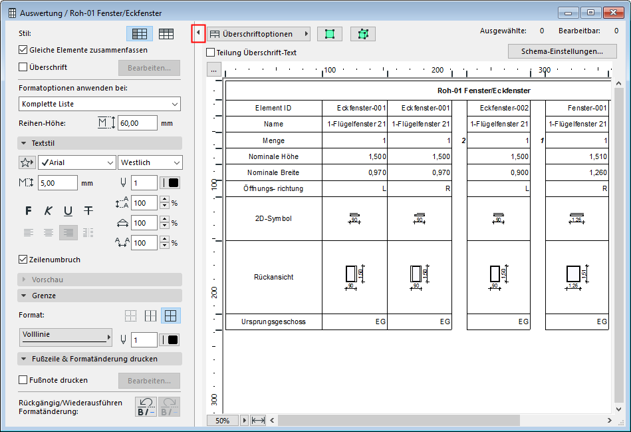Enable the Überschrift checkbox
Screen dimensions: 631x432
tap(23, 67)
